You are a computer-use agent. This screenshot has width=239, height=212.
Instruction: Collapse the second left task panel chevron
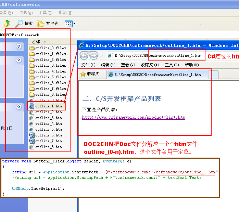(x=19, y=60)
